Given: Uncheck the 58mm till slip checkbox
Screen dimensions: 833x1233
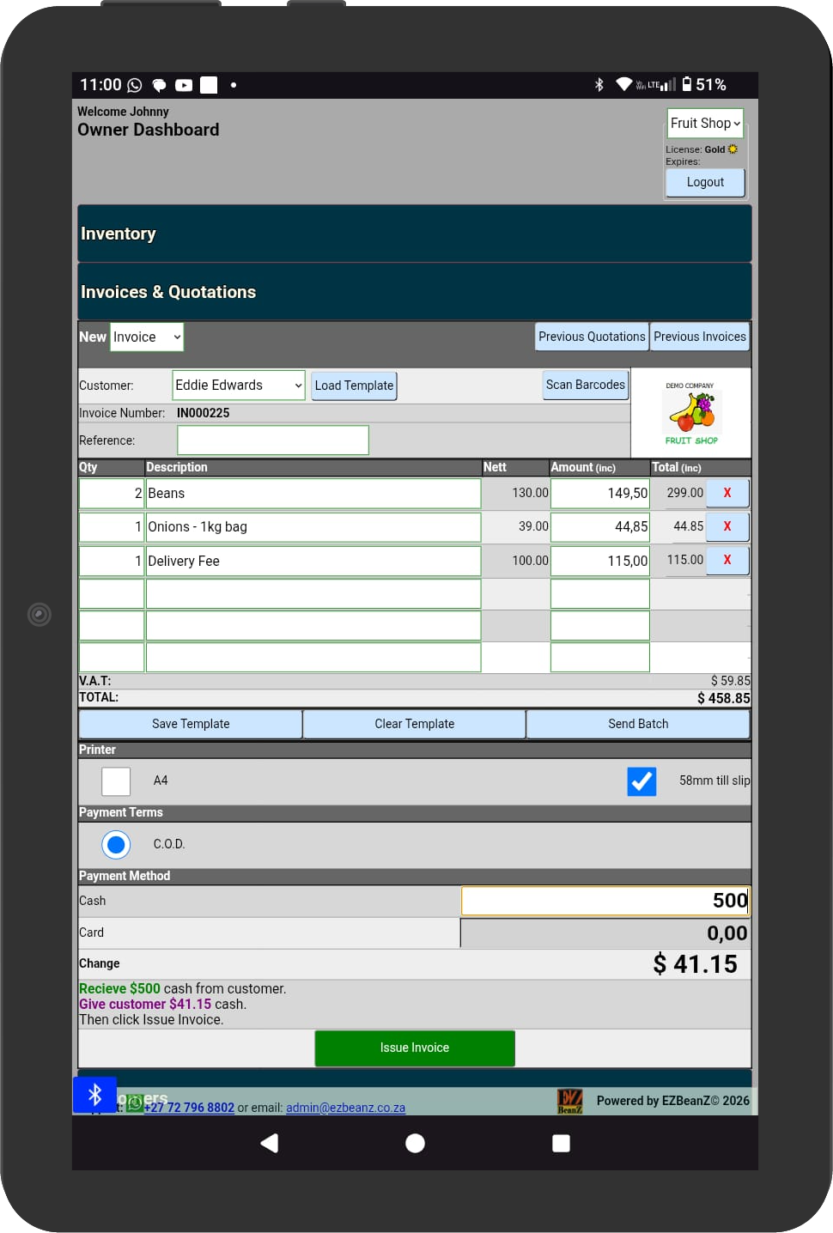Looking at the screenshot, I should click(x=641, y=781).
